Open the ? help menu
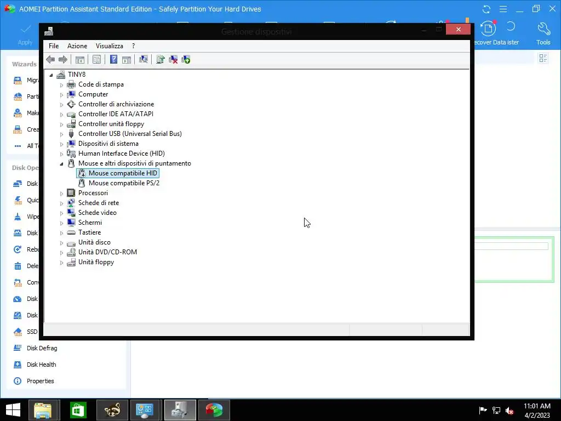 pos(134,46)
